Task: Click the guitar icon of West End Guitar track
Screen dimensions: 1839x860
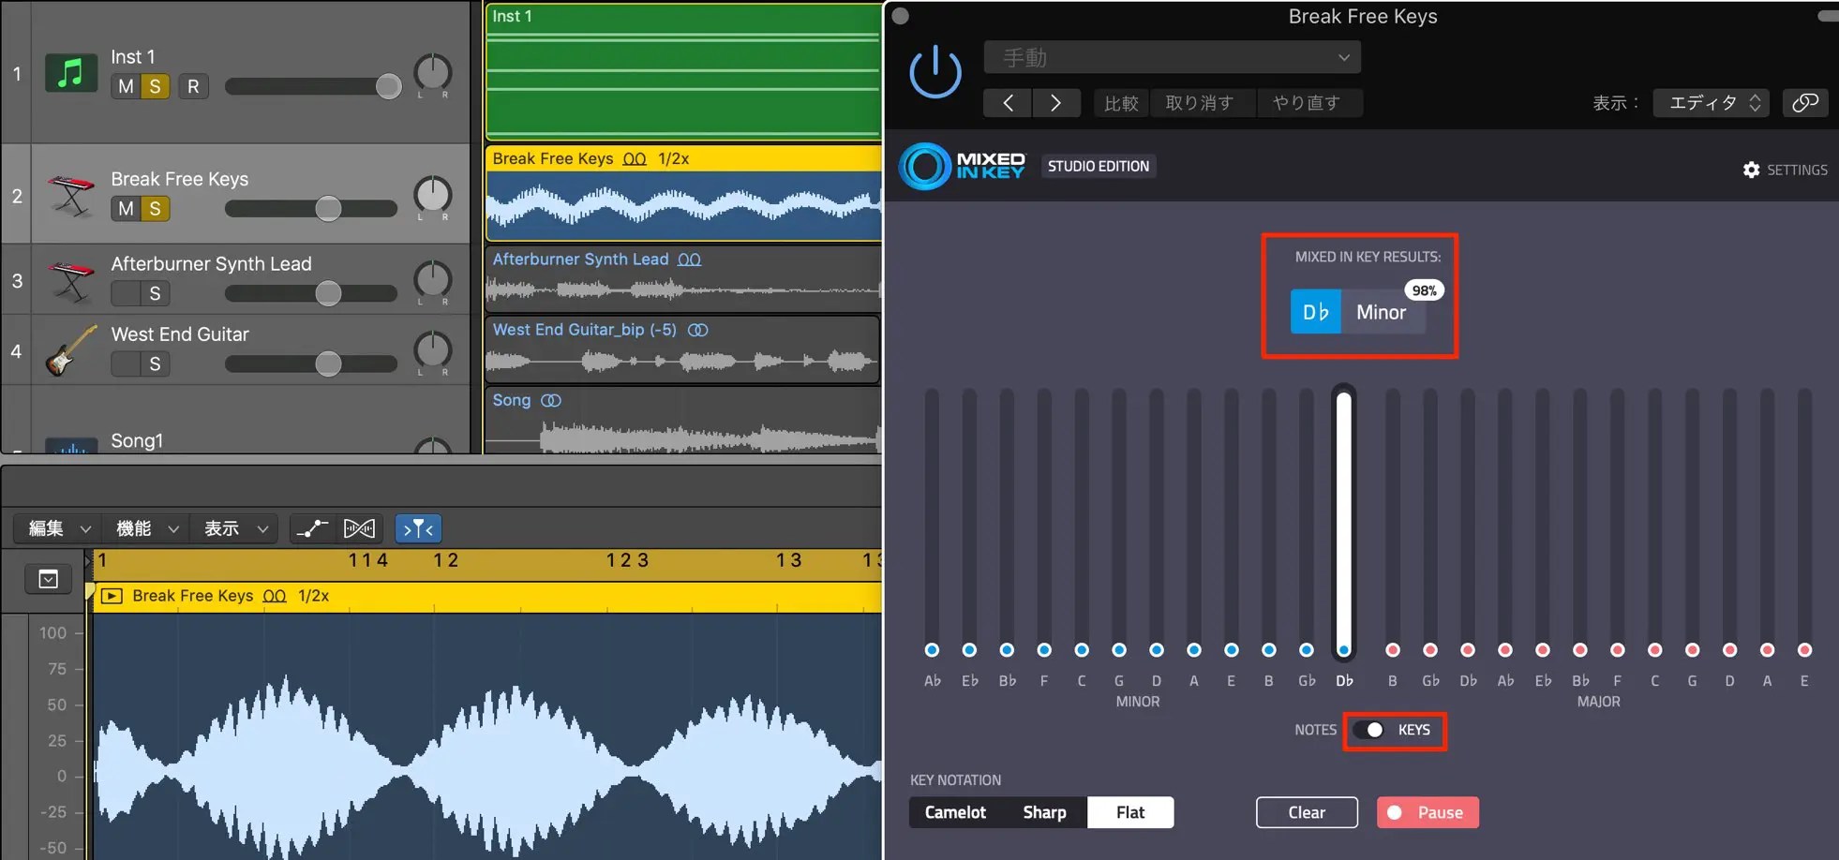Action: click(x=71, y=350)
